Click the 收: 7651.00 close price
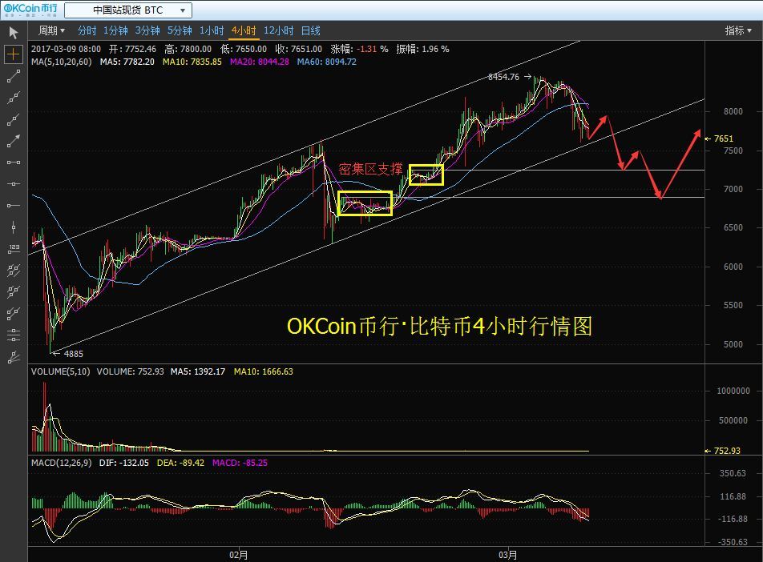 coord(299,49)
